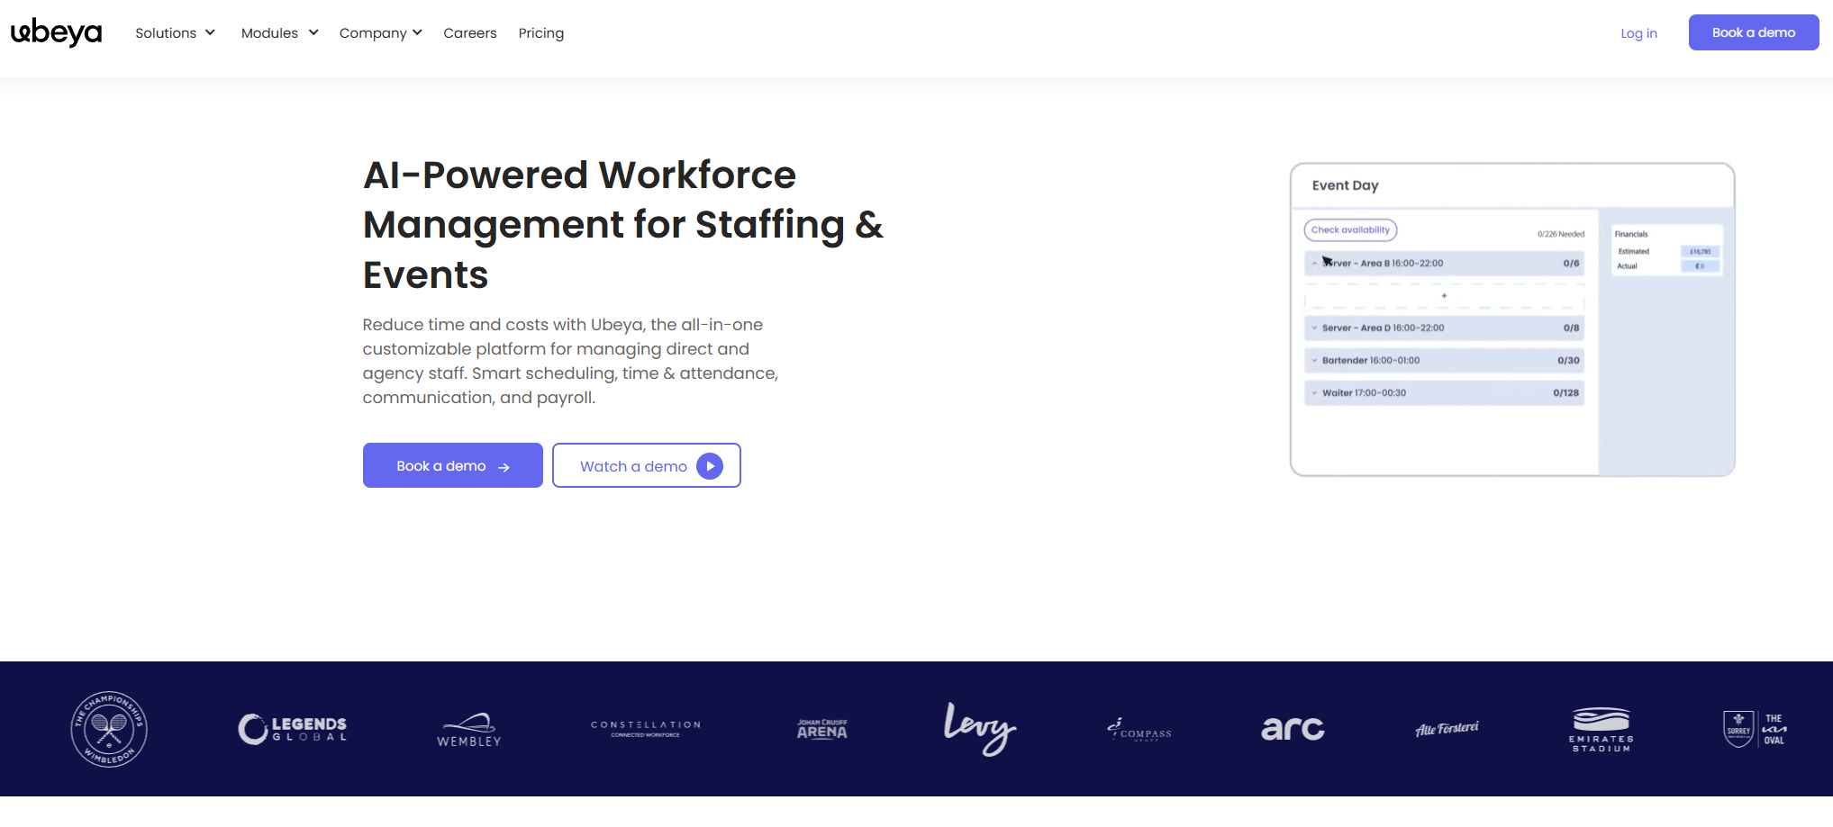Expand the Solutions dropdown menu
The image size is (1833, 827).
point(175,33)
